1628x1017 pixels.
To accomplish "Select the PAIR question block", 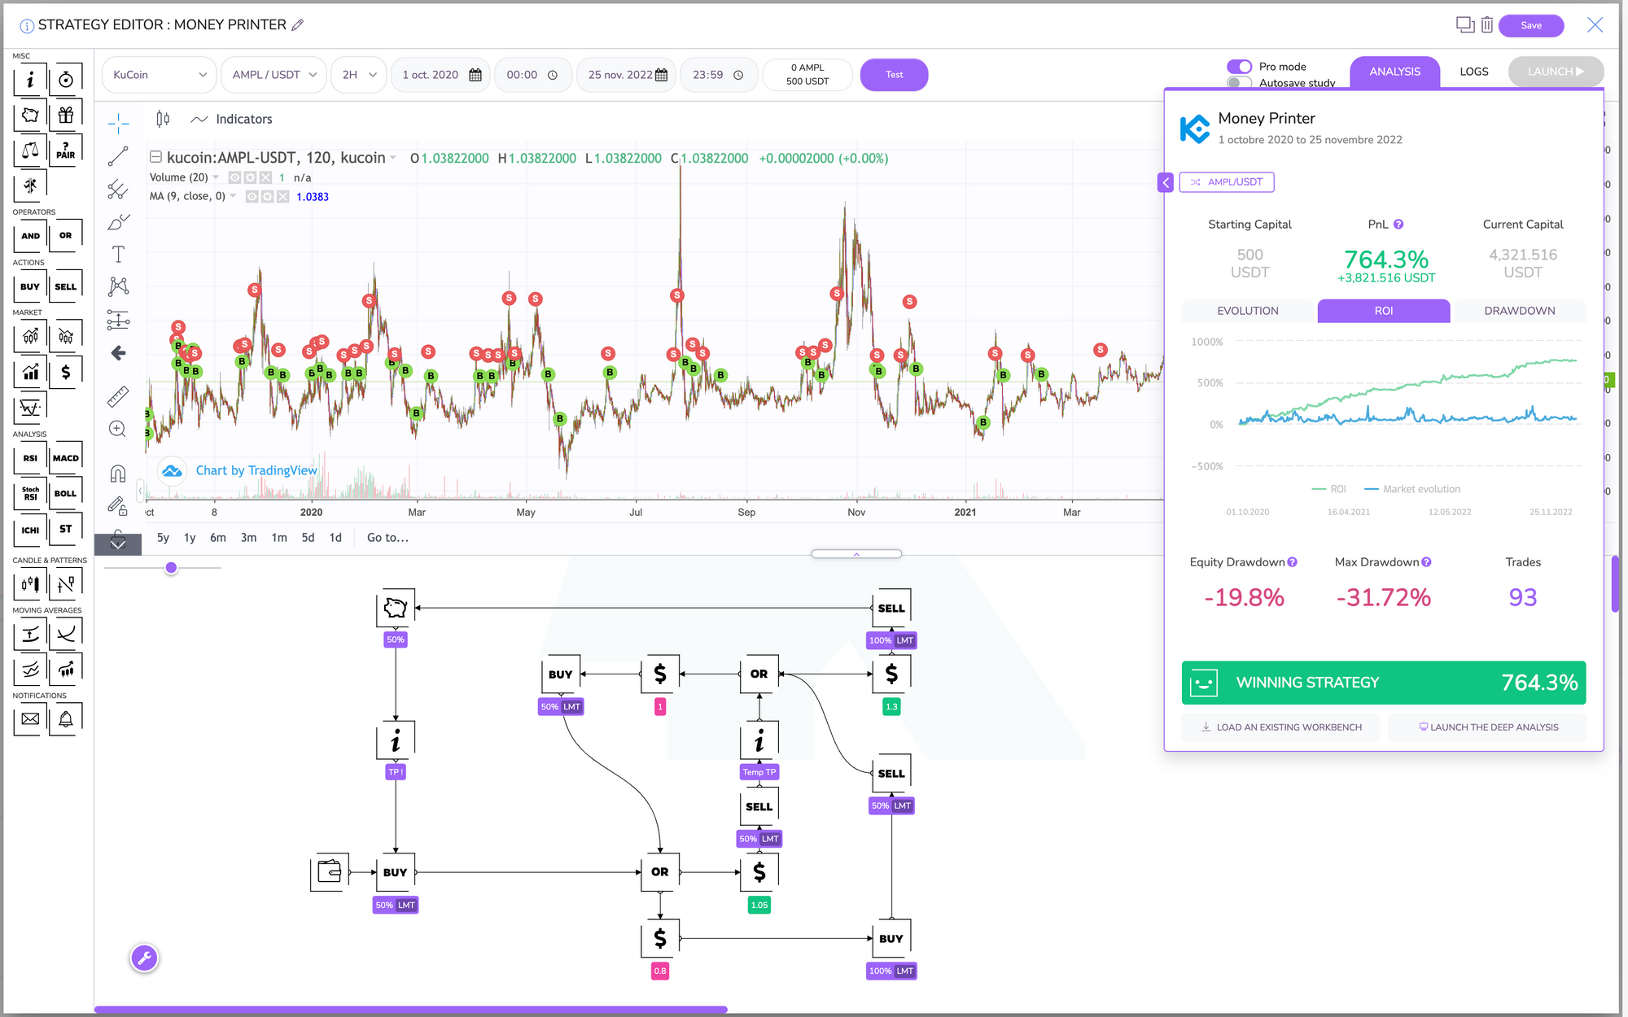I will click(66, 151).
